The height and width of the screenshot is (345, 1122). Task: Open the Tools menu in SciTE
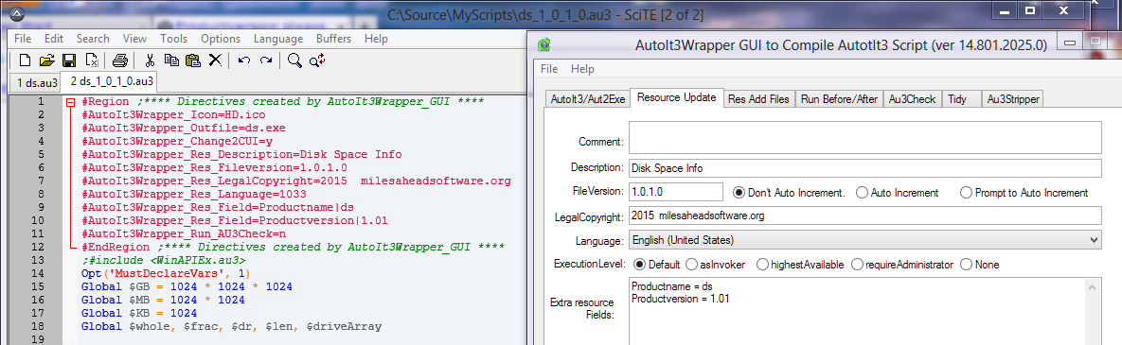[x=174, y=39]
